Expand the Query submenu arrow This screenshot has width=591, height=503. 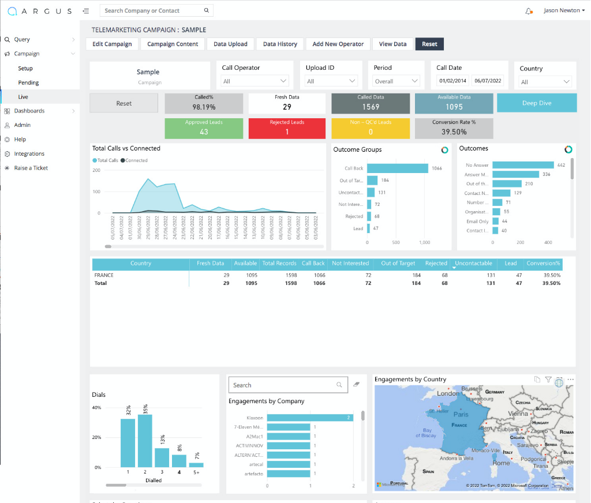pos(73,40)
